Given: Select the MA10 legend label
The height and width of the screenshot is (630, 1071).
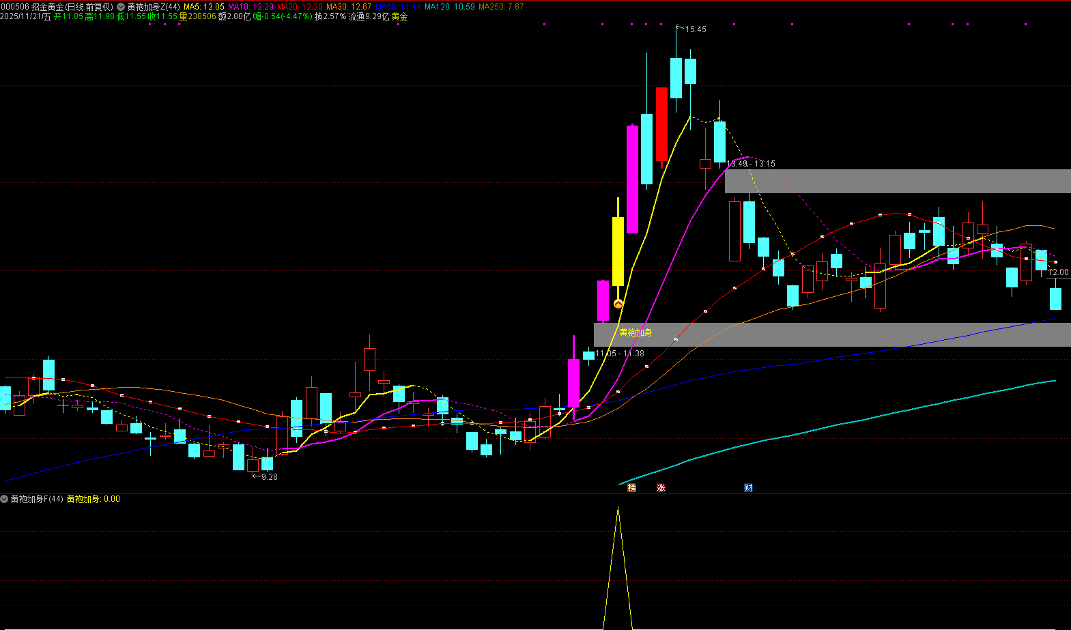Looking at the screenshot, I should point(250,7).
